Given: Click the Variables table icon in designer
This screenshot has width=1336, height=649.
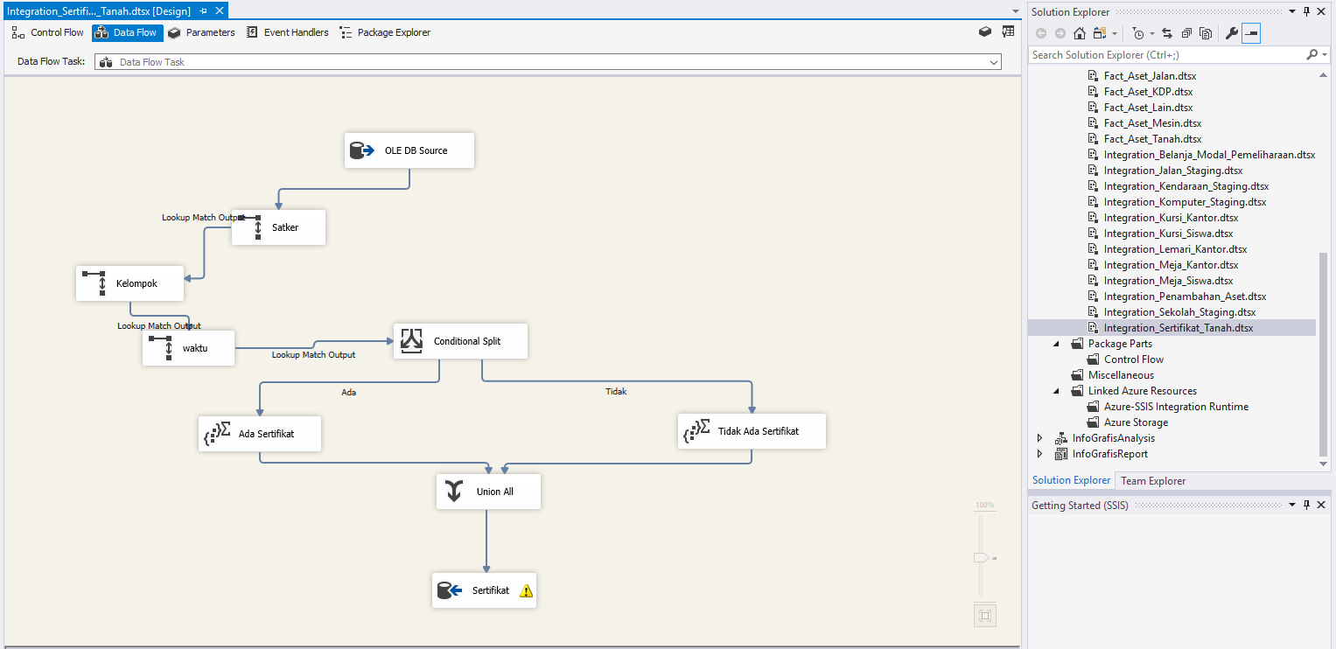Looking at the screenshot, I should point(1008,31).
